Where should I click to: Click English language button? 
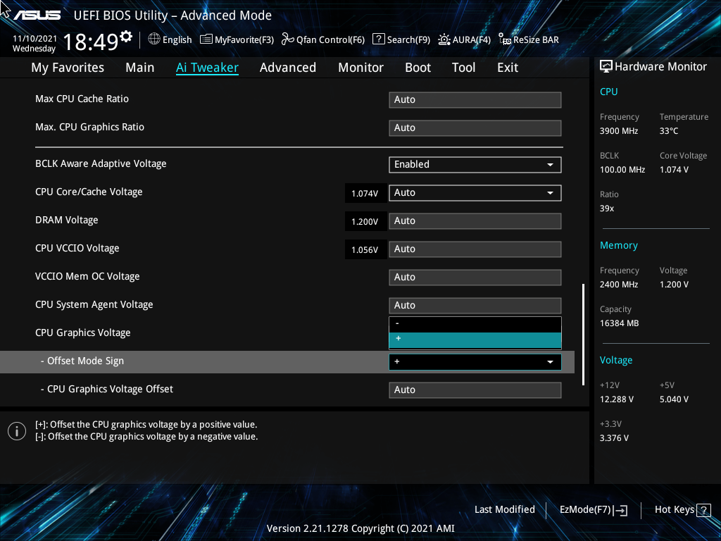[x=177, y=40]
